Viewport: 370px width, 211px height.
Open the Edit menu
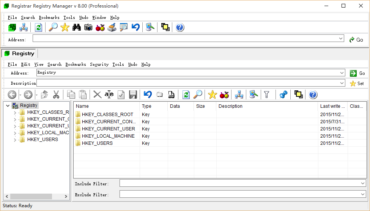25,64
